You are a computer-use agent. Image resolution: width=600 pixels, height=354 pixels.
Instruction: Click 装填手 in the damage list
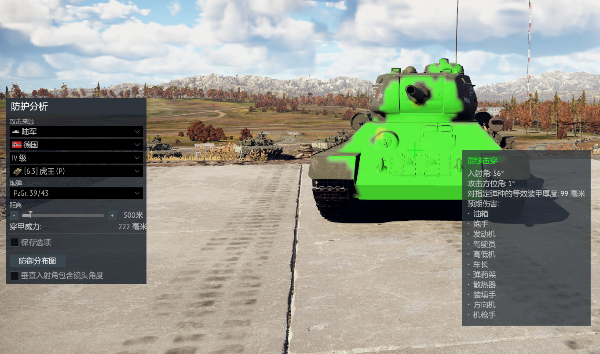point(484,295)
